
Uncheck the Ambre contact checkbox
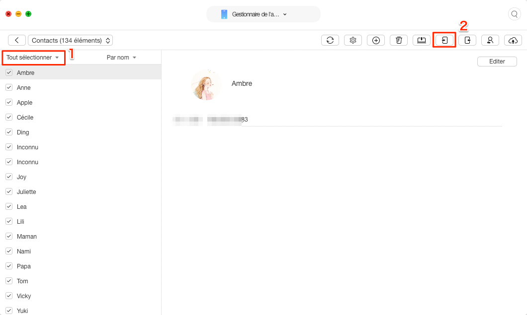pyautogui.click(x=8, y=72)
